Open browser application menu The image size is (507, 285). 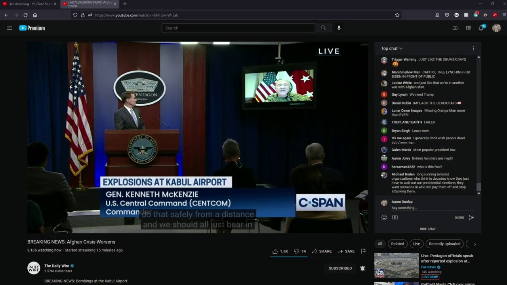[504, 15]
